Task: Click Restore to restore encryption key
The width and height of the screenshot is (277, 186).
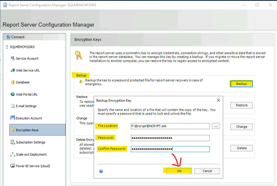Action: [x=241, y=105]
